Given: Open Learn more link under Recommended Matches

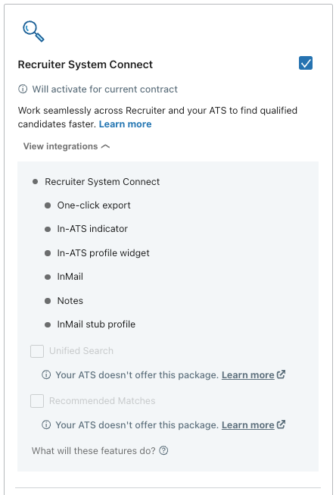Looking at the screenshot, I should pyautogui.click(x=248, y=425).
